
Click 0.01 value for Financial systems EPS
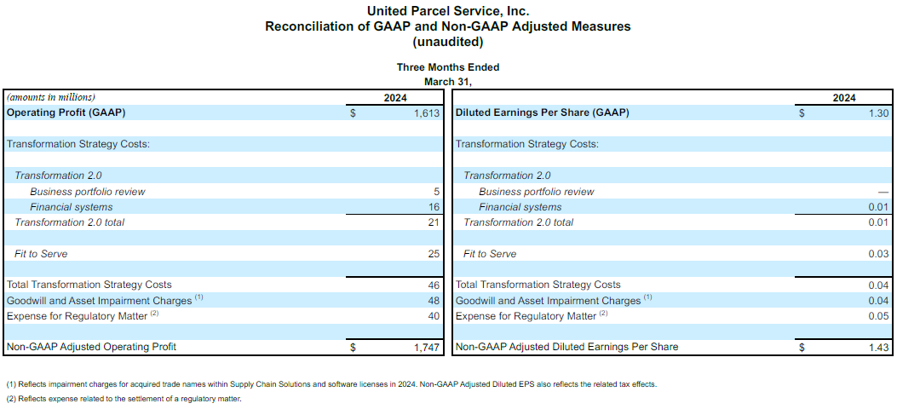coord(879,207)
